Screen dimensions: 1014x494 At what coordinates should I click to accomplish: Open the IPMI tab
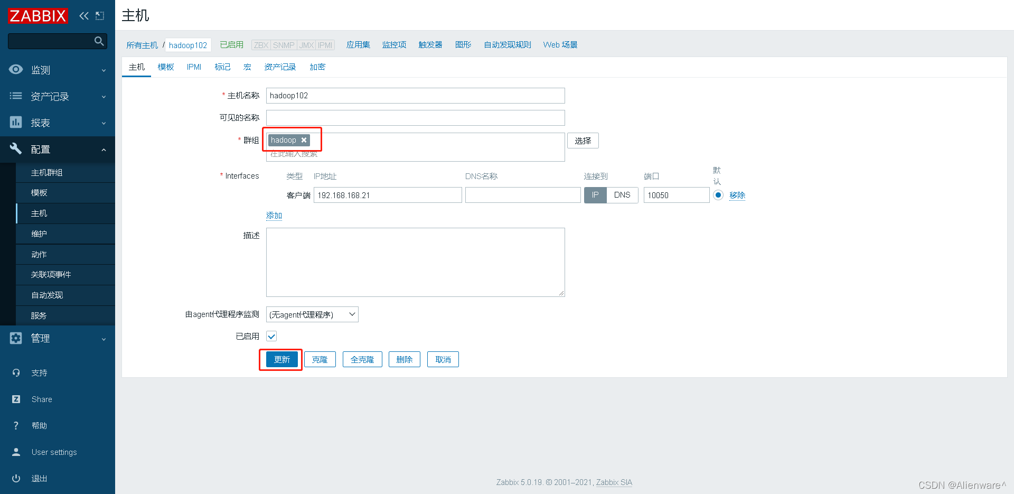click(x=194, y=67)
